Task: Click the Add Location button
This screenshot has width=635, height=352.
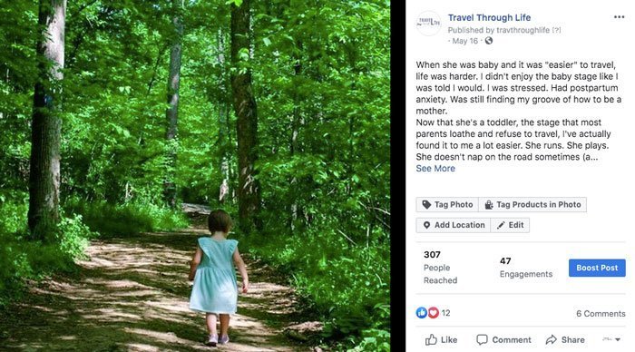Action: (x=454, y=225)
